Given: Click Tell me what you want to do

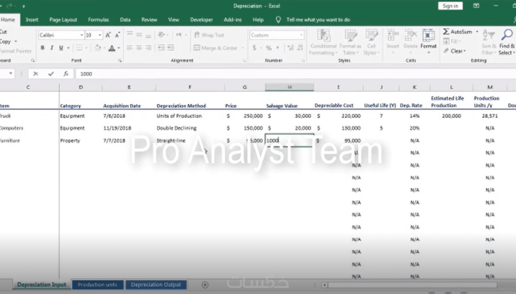Looking at the screenshot, I should coord(318,20).
